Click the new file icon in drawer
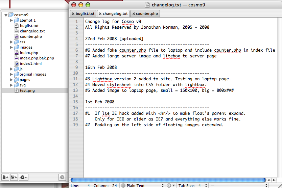Viewport: 282px width, 188px height. (5, 177)
